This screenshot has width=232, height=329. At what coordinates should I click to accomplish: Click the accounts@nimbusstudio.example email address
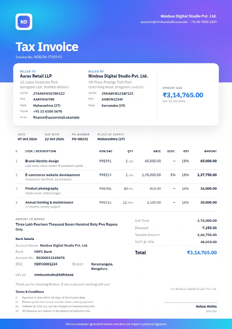click(x=164, y=22)
